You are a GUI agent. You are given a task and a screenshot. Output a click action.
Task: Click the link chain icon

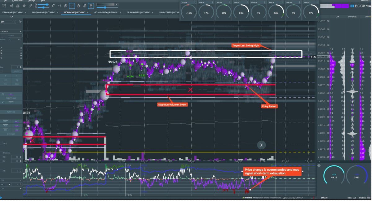pyautogui.click(x=30, y=6)
